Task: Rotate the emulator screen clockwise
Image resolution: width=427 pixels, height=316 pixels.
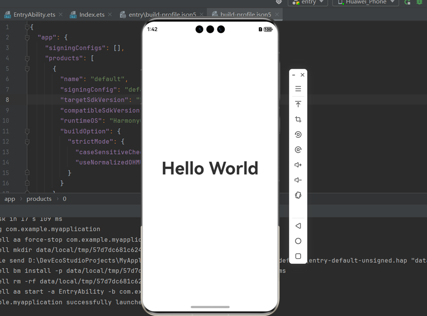Action: coord(298,150)
